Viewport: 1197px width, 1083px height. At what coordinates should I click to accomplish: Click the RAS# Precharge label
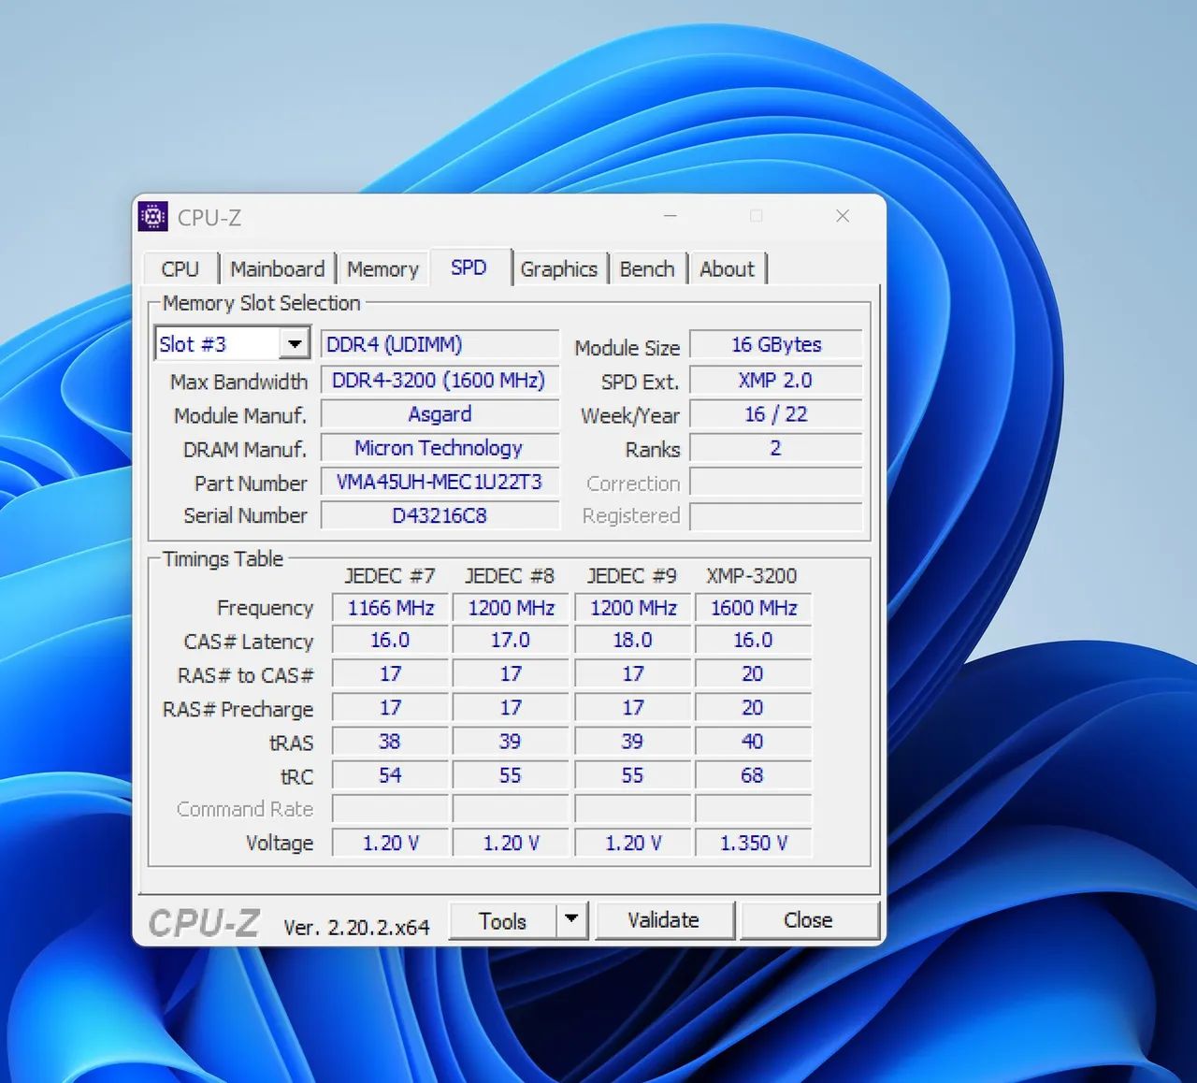click(x=238, y=709)
